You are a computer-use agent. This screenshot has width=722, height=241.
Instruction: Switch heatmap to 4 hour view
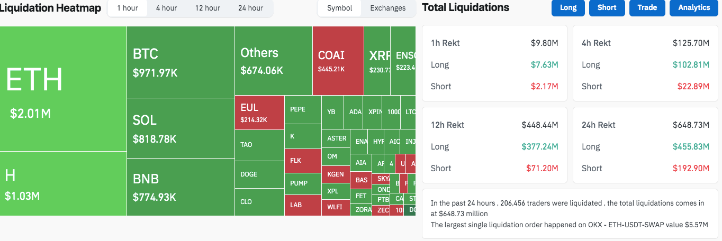[166, 8]
